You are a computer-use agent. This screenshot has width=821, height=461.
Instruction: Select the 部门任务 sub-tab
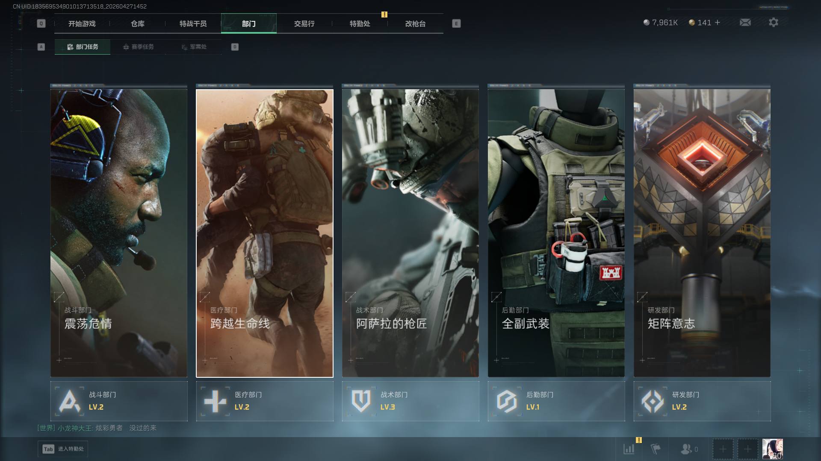coord(83,47)
